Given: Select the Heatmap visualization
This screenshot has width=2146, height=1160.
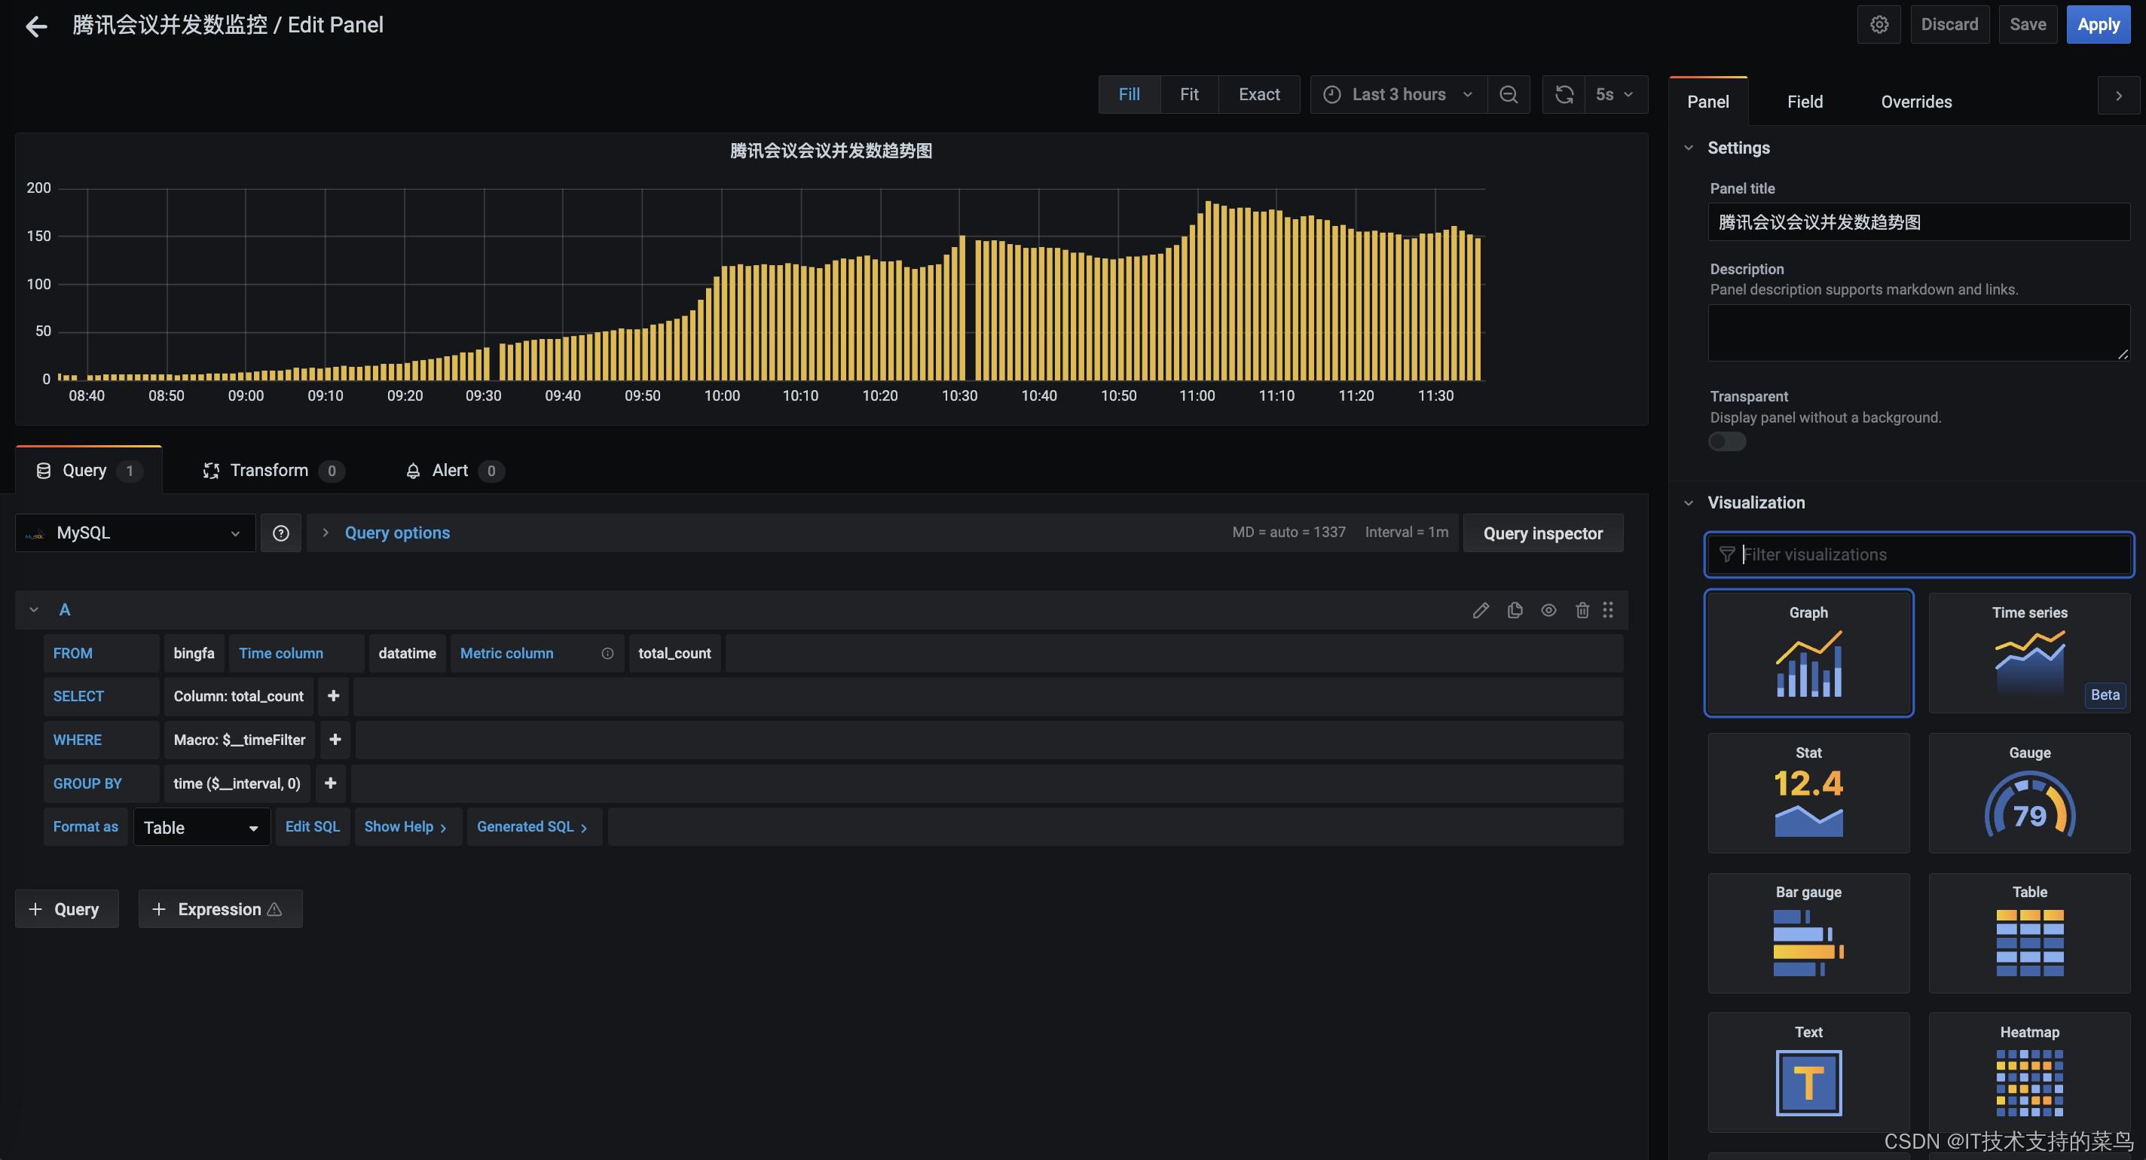Looking at the screenshot, I should (x=2029, y=1073).
